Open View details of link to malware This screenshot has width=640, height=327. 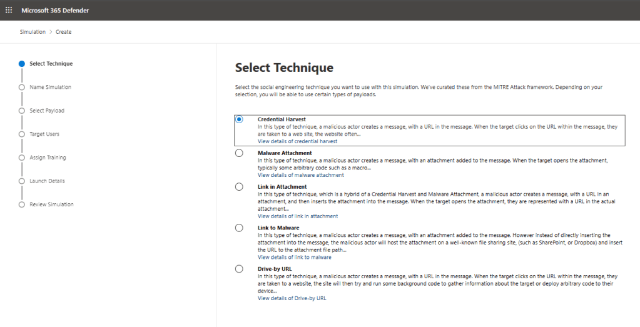pos(294,257)
